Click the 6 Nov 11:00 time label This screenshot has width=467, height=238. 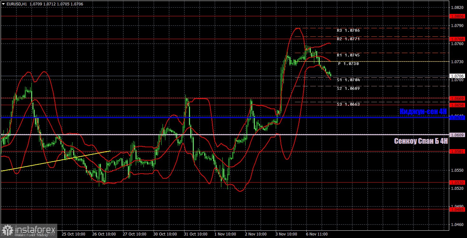coord(317,234)
